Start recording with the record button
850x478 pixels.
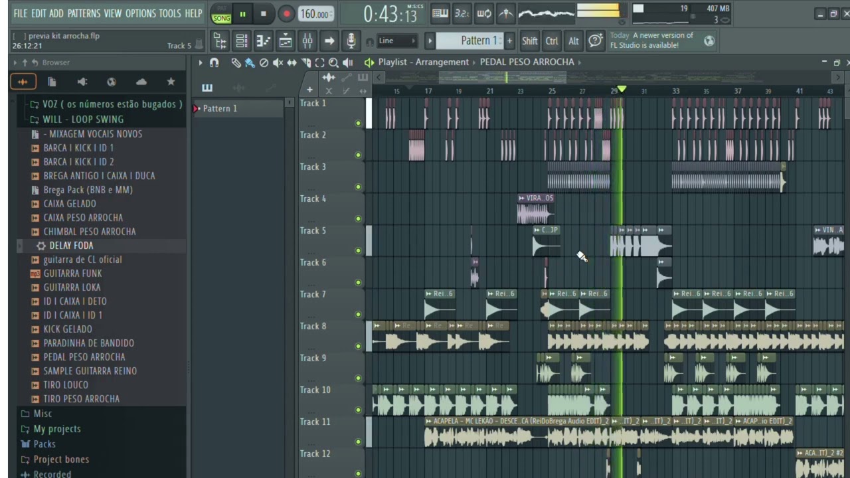(286, 14)
